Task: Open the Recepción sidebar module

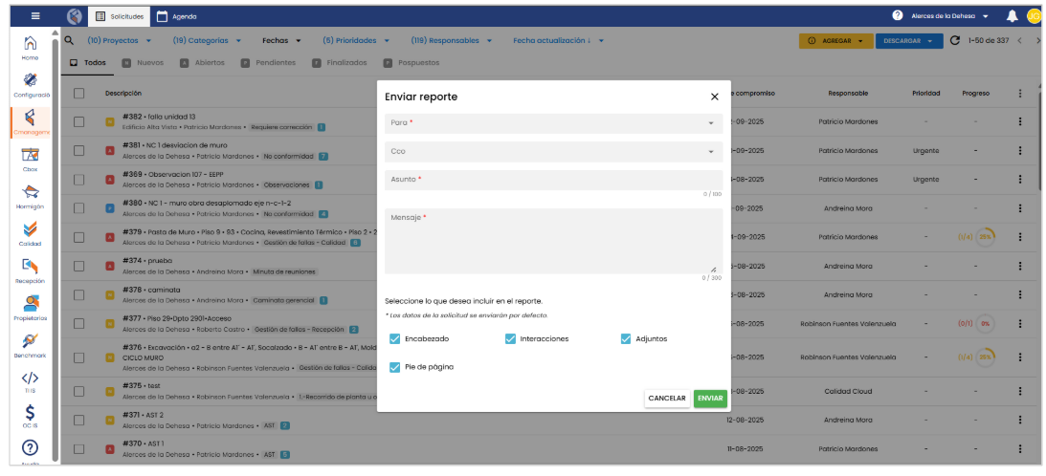Action: [30, 272]
